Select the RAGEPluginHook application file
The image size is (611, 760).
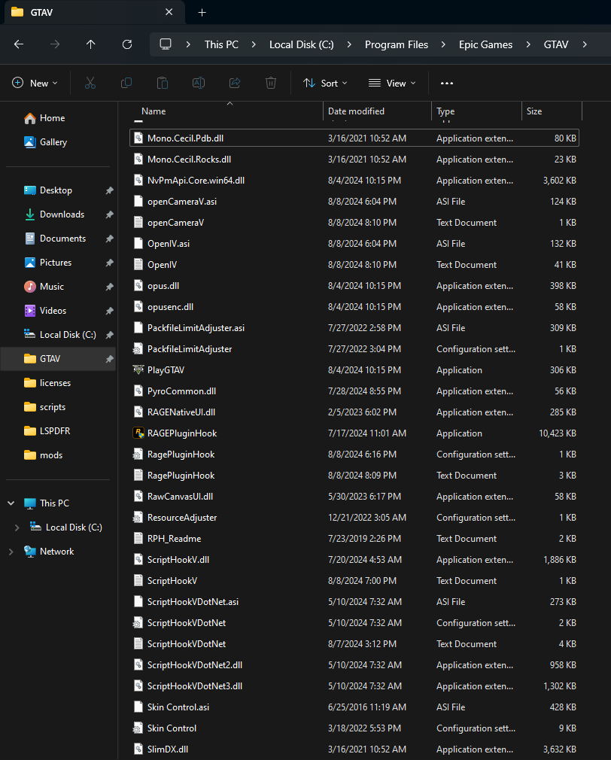point(182,433)
